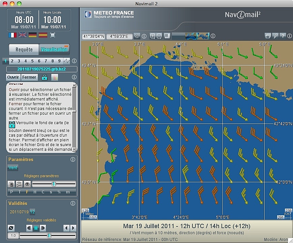Click the color bar chart icon
Image resolution: width=293 pixels, height=243 pixels.
coord(55,77)
